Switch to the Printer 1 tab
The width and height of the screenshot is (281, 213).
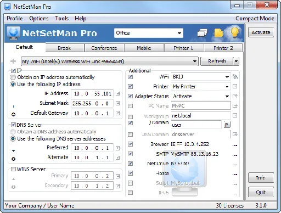(183, 48)
